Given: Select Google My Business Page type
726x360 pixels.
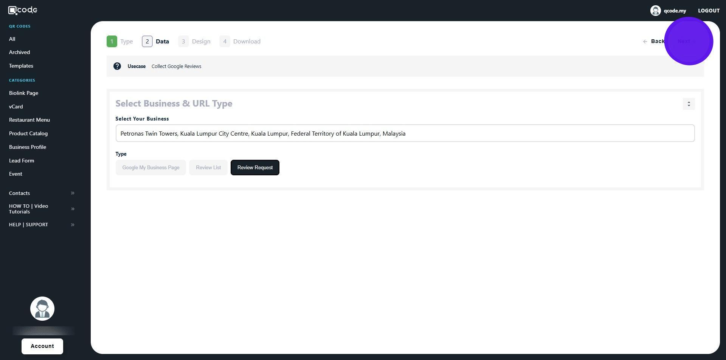Looking at the screenshot, I should pyautogui.click(x=150, y=168).
